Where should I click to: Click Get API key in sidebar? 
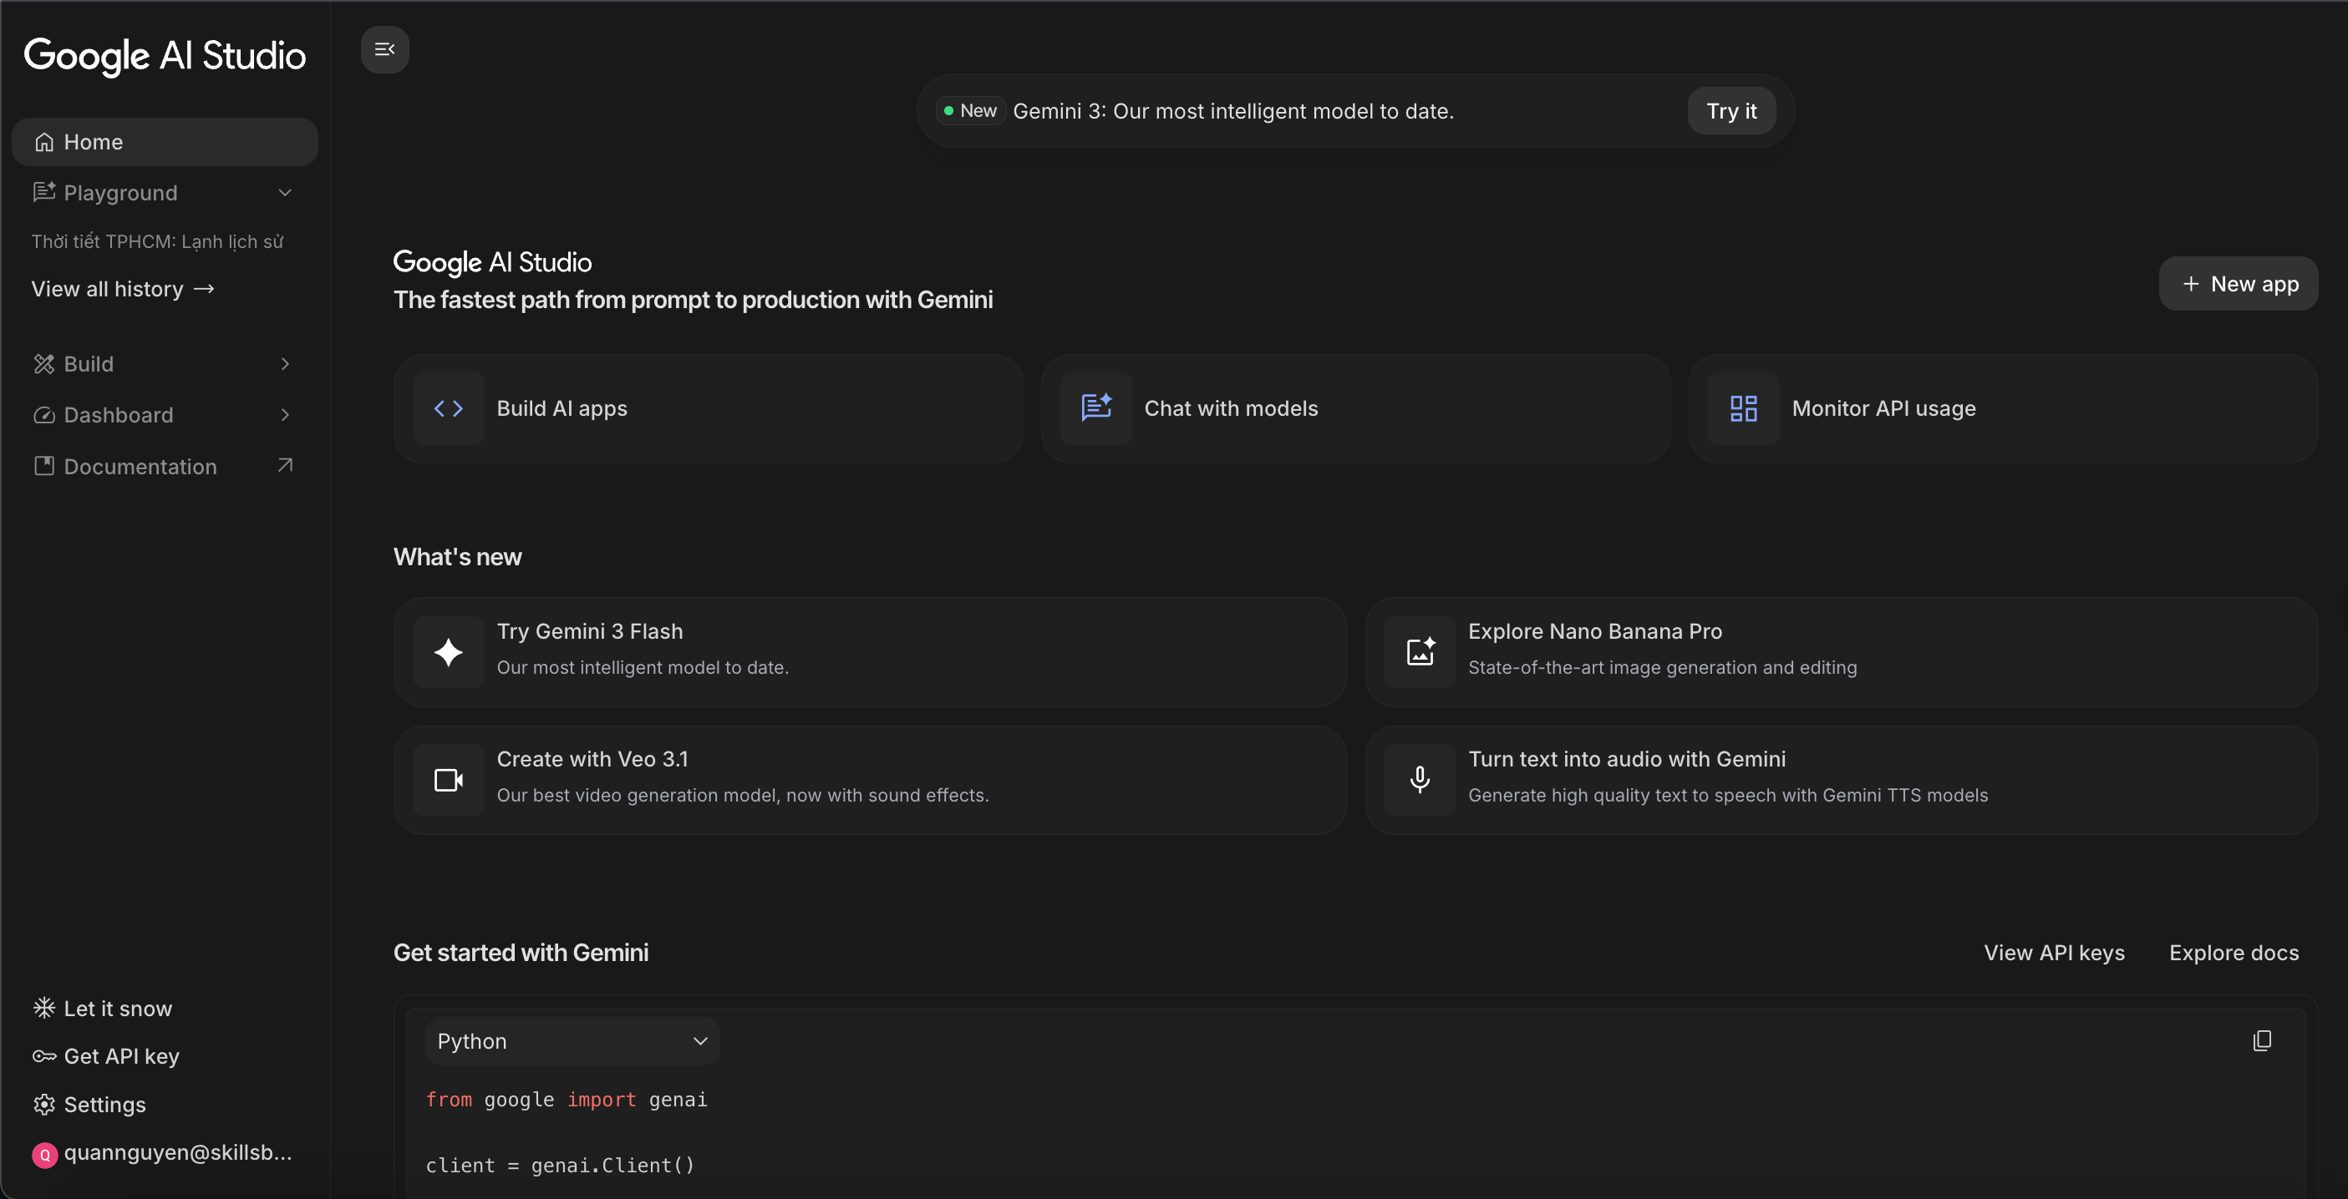point(107,1056)
